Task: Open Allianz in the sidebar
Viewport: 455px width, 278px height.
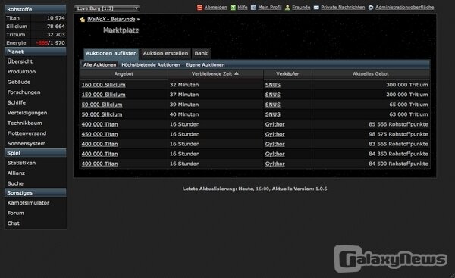Action: (16, 173)
